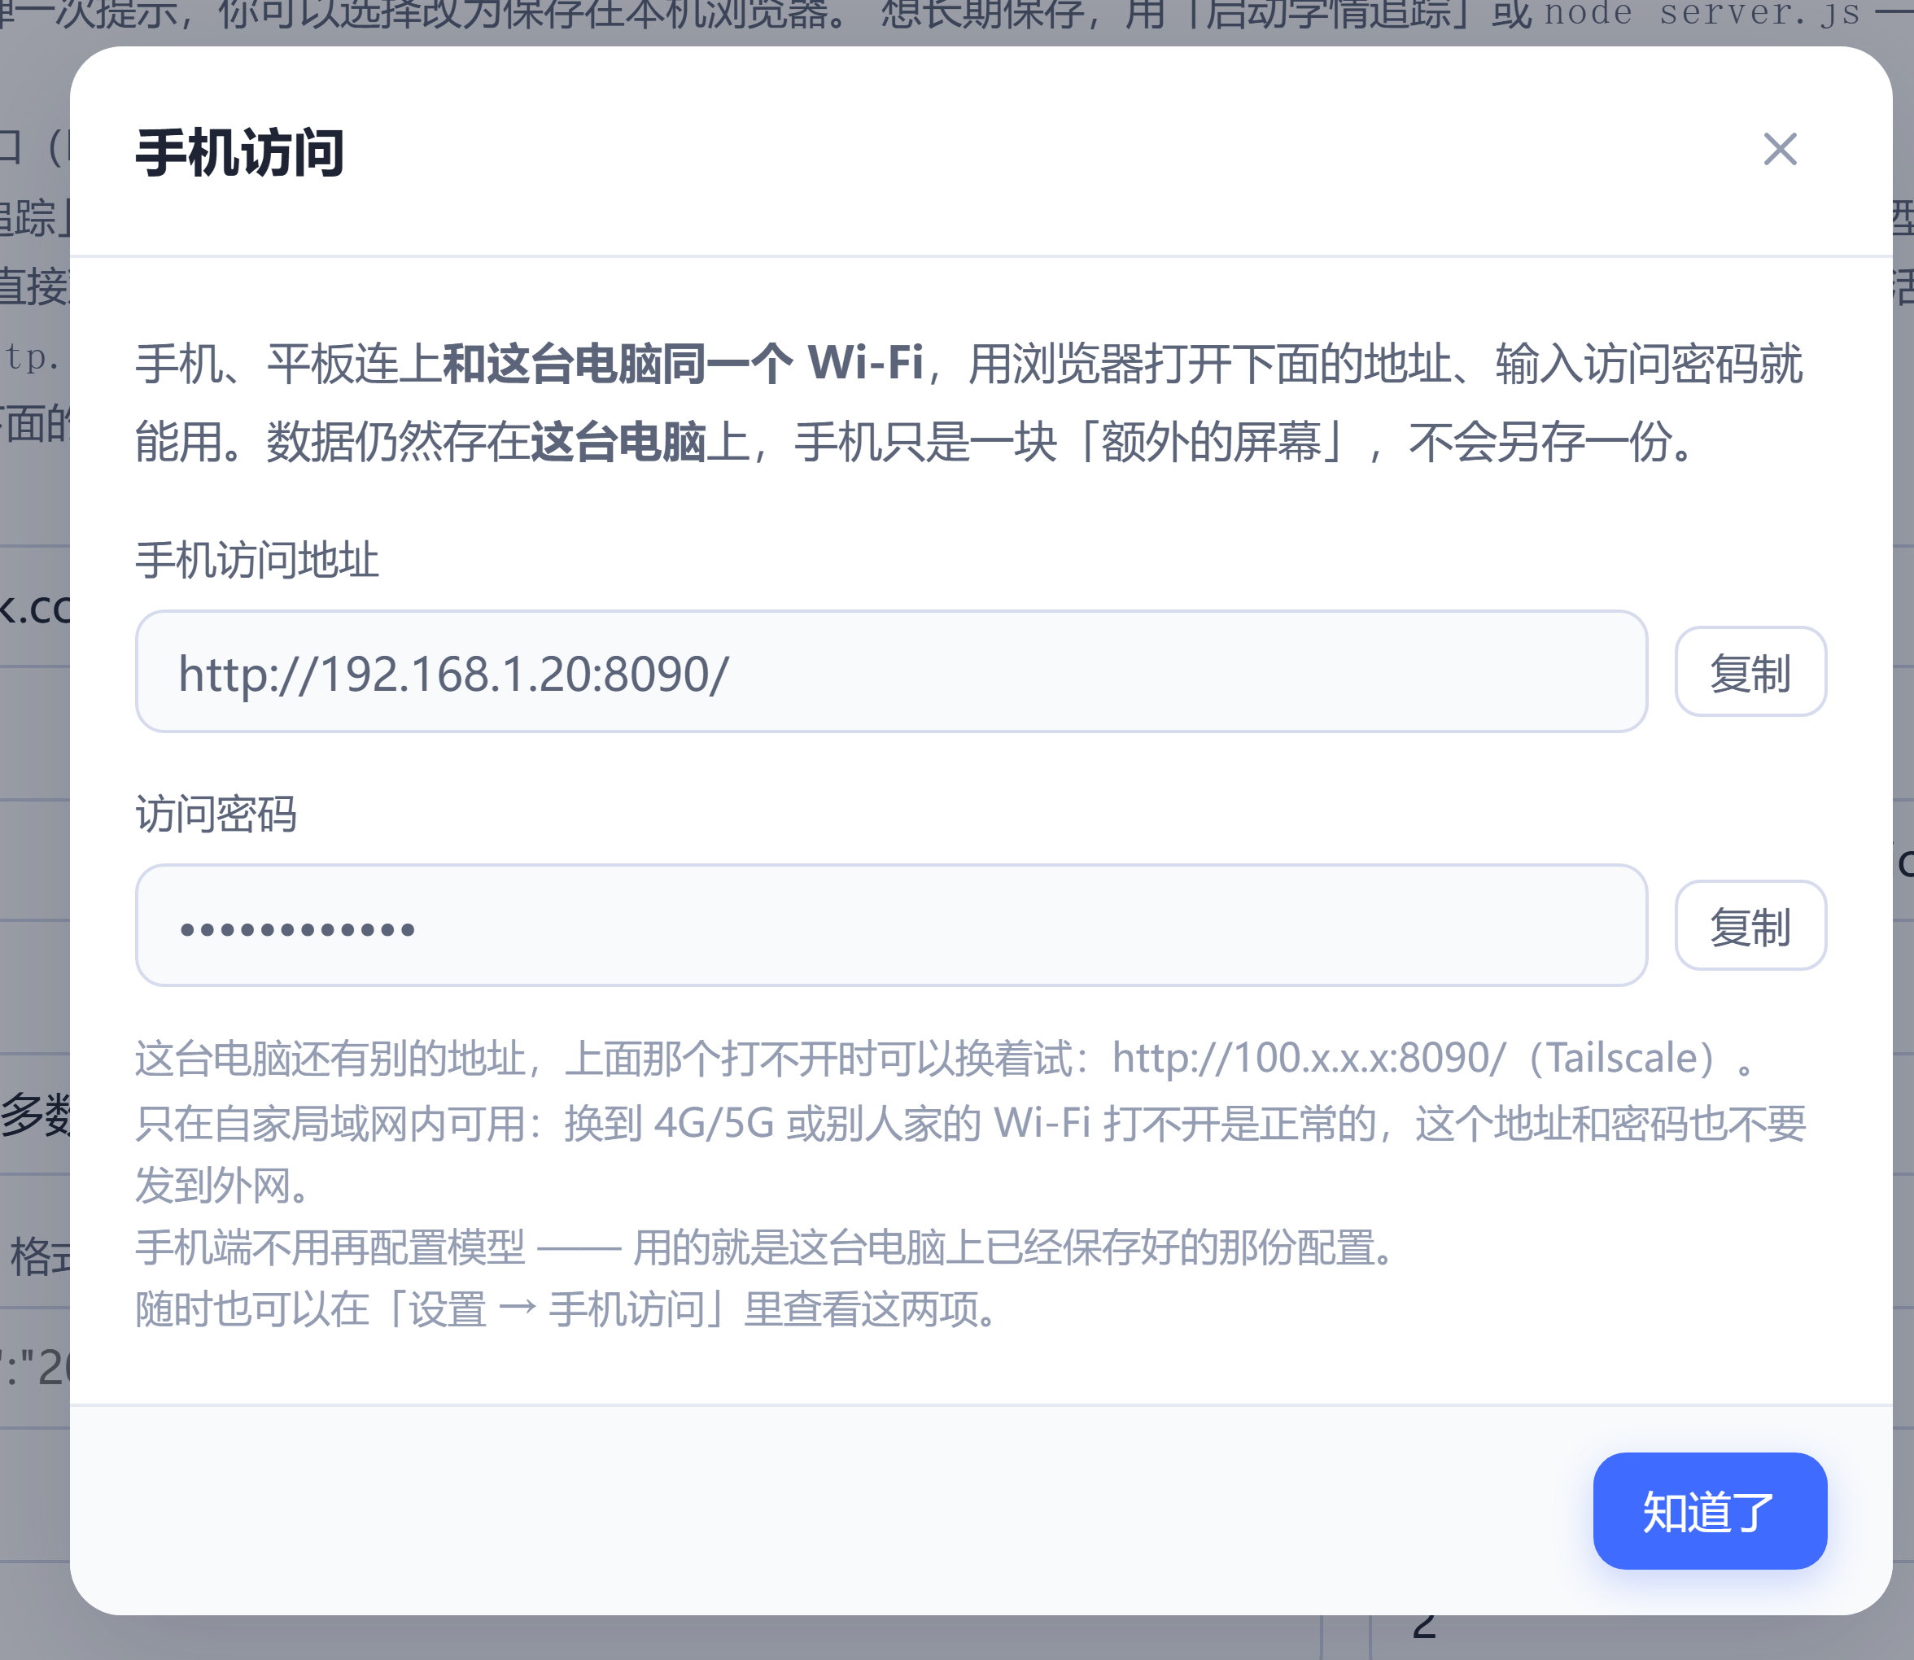Select the 手机访问 dialog title
The height and width of the screenshot is (1660, 1914).
point(240,153)
